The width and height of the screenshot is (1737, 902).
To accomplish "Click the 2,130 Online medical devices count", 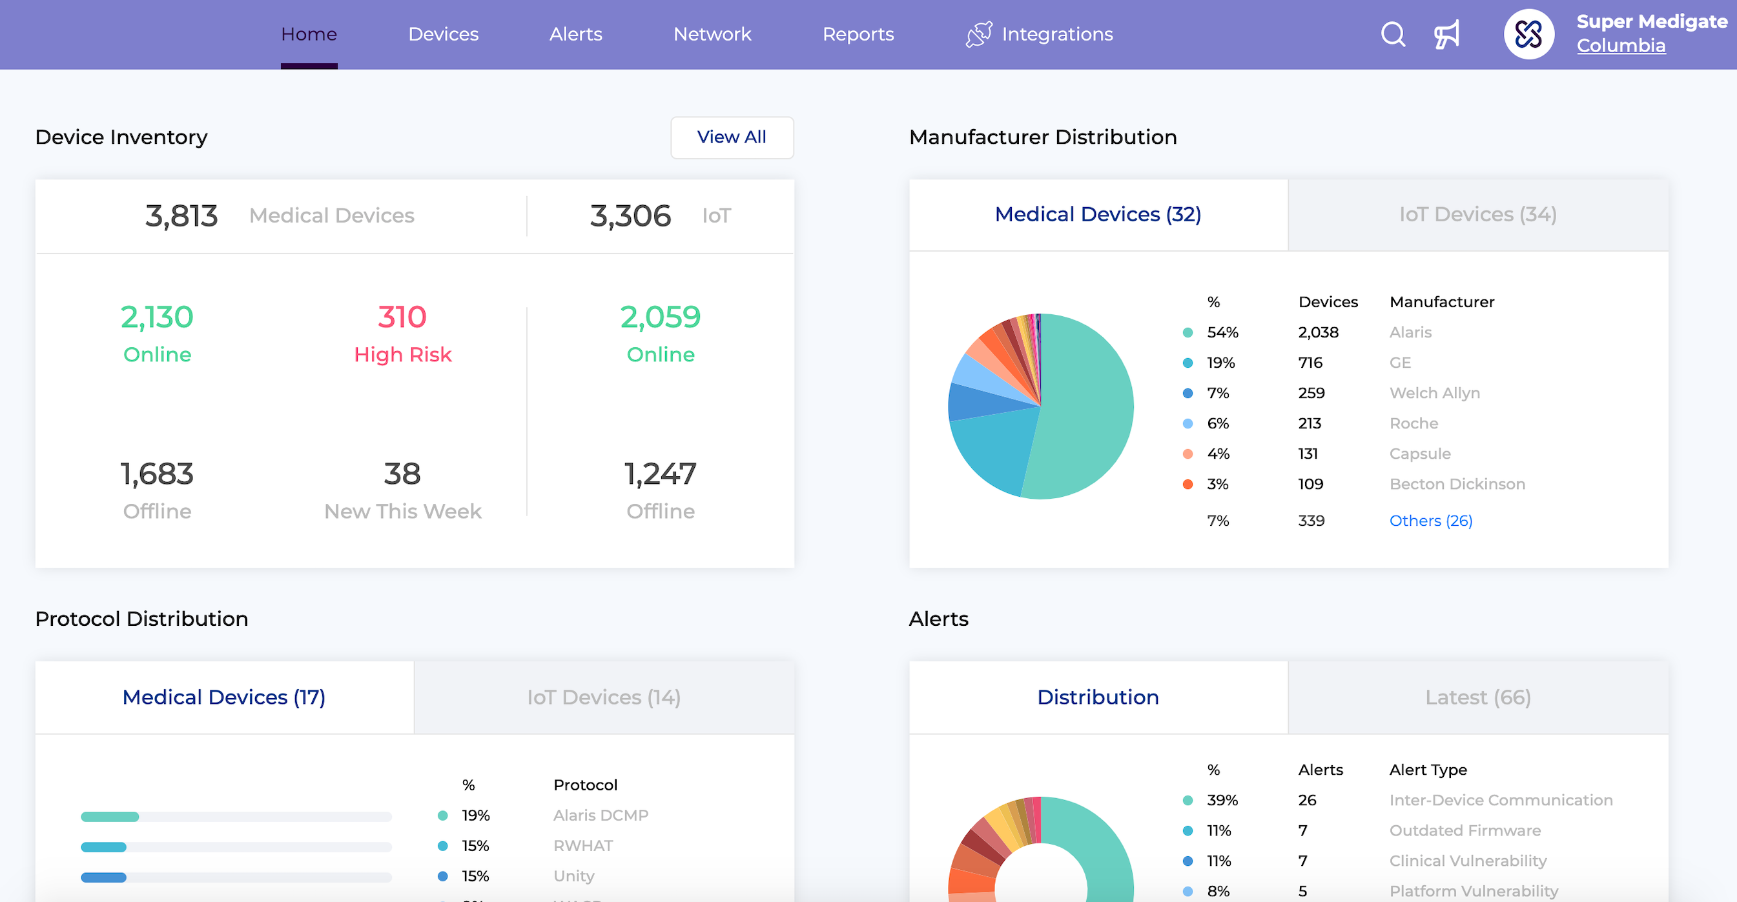I will coord(157,317).
